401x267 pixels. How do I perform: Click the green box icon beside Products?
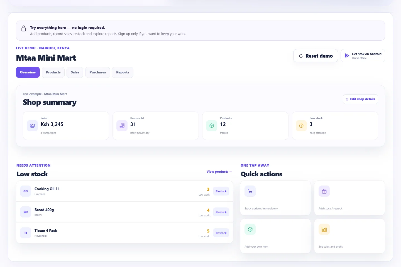tap(212, 126)
